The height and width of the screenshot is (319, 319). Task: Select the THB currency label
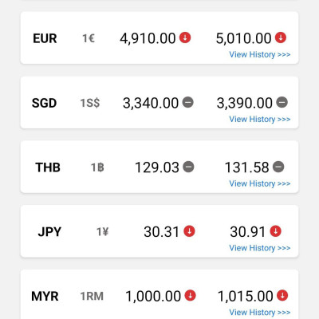point(48,167)
